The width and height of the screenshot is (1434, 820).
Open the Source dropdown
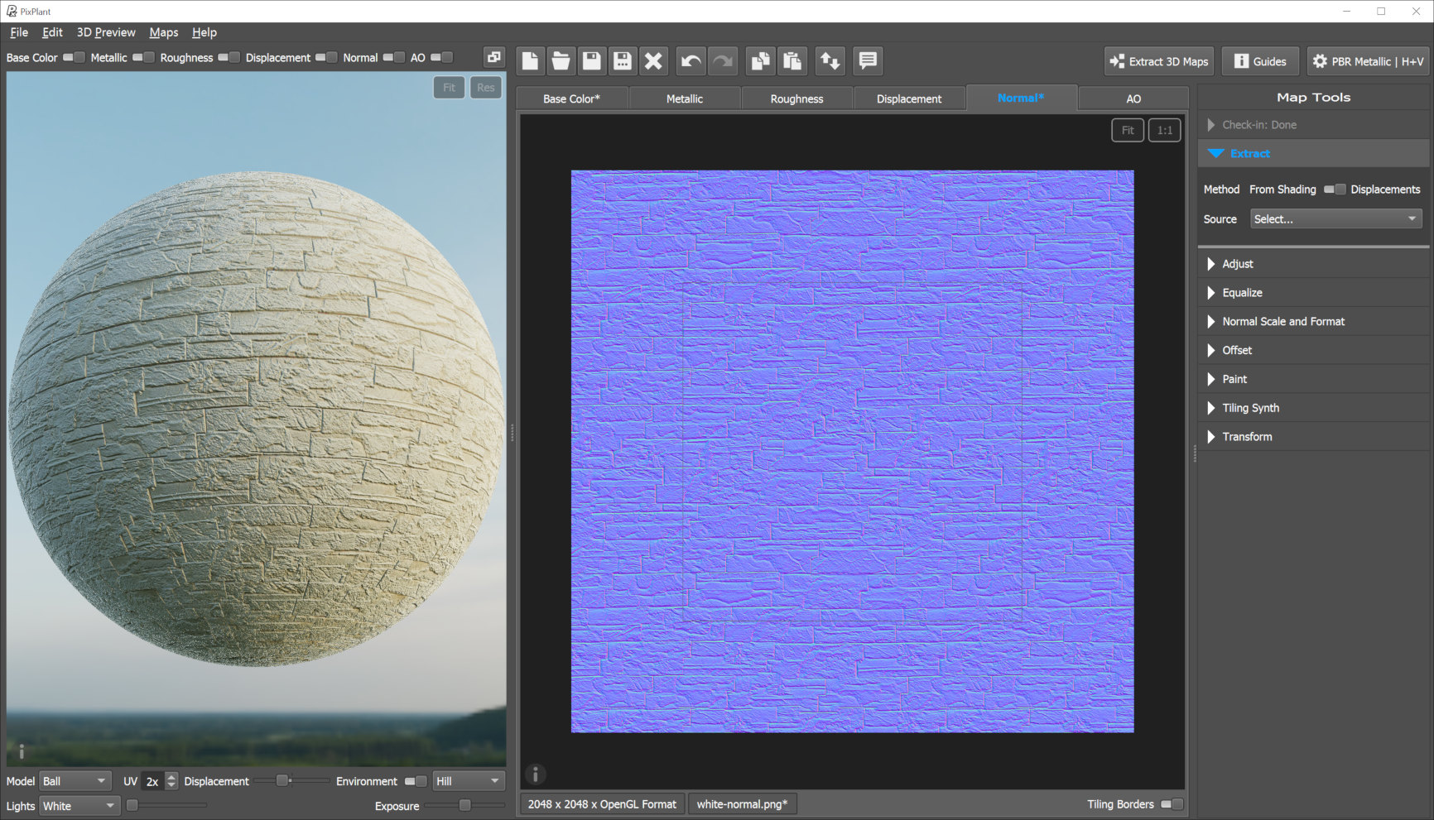pyautogui.click(x=1335, y=219)
